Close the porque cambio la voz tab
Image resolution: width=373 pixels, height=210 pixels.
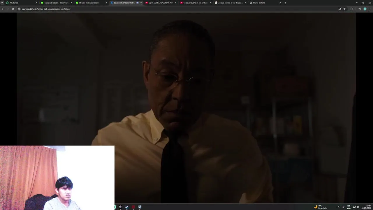point(245,3)
